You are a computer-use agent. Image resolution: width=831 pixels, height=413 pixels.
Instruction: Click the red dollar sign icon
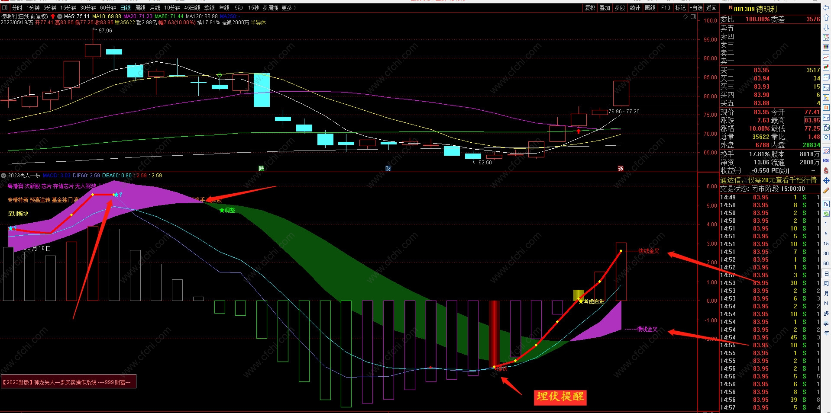[826, 170]
